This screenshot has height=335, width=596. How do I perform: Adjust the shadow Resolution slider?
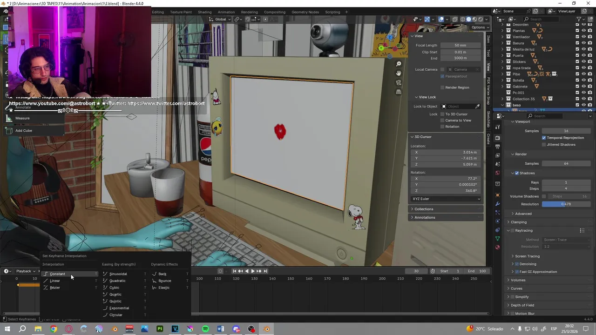(566, 204)
